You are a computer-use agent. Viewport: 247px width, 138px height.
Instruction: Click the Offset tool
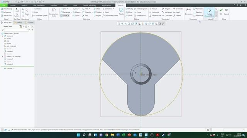pos(97,9)
